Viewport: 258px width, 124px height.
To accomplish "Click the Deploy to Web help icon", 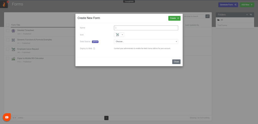I will 94,48.
